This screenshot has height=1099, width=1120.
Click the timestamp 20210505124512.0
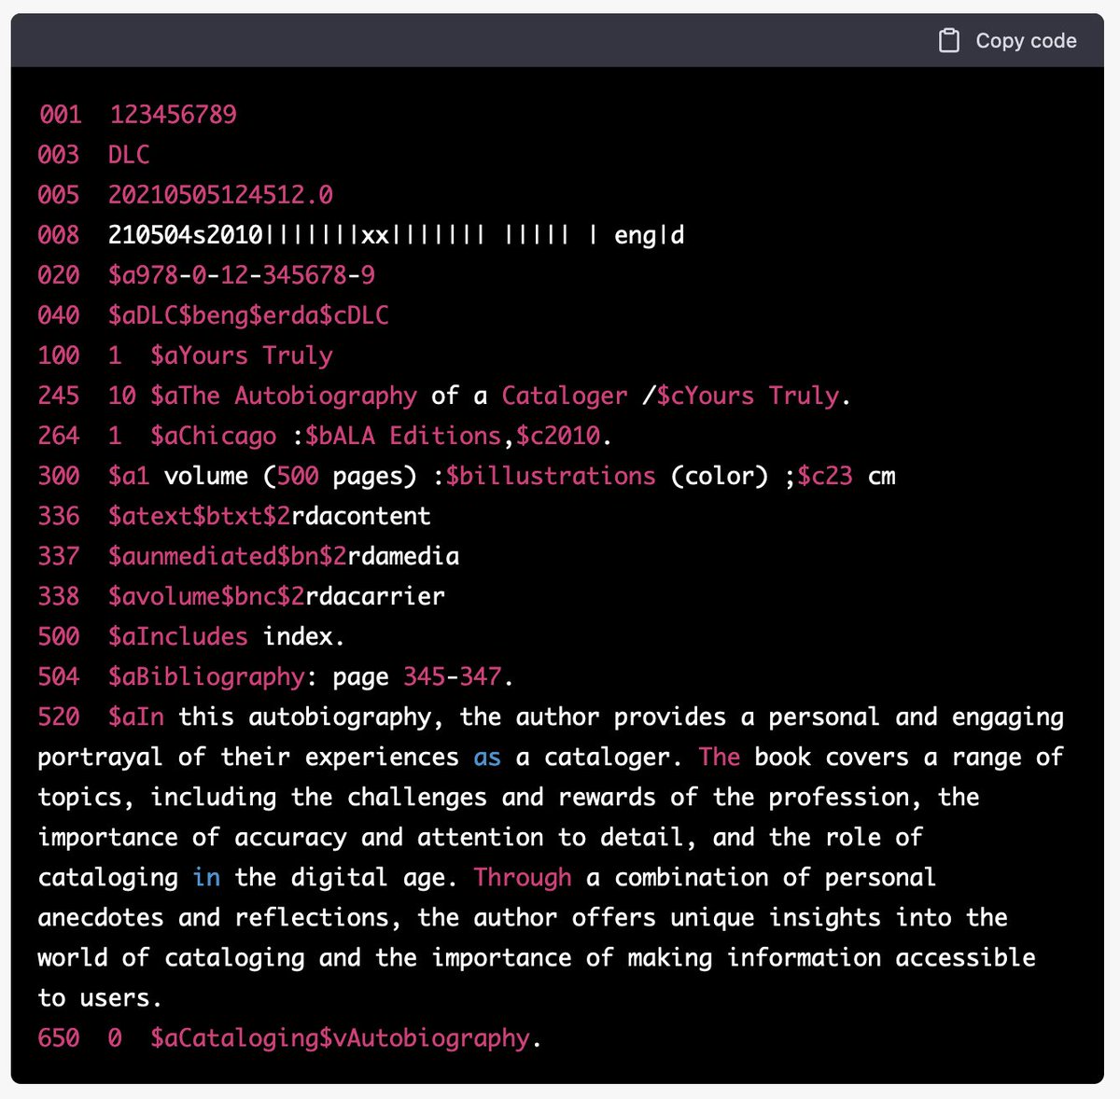point(220,195)
